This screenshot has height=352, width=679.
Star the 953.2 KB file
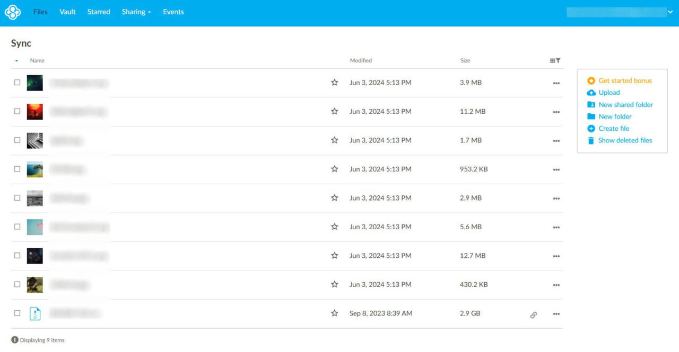point(334,169)
